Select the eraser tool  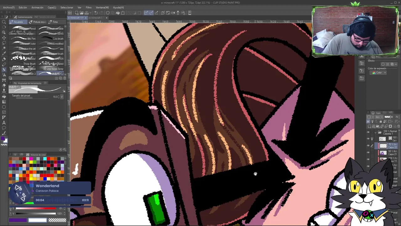pos(4,85)
